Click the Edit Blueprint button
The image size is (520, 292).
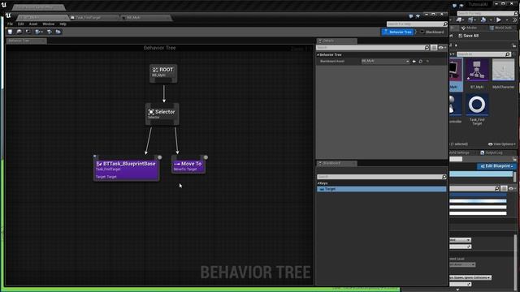point(496,166)
